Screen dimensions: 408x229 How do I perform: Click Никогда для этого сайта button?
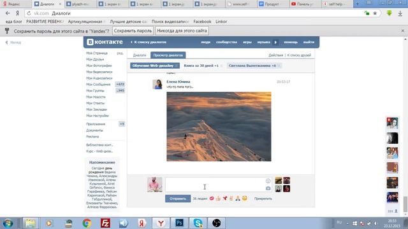[182, 31]
